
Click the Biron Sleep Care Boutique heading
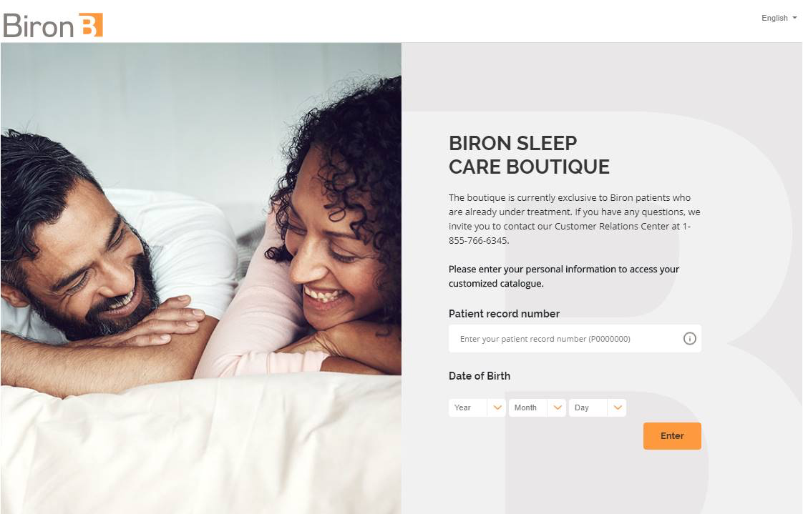[x=529, y=155]
